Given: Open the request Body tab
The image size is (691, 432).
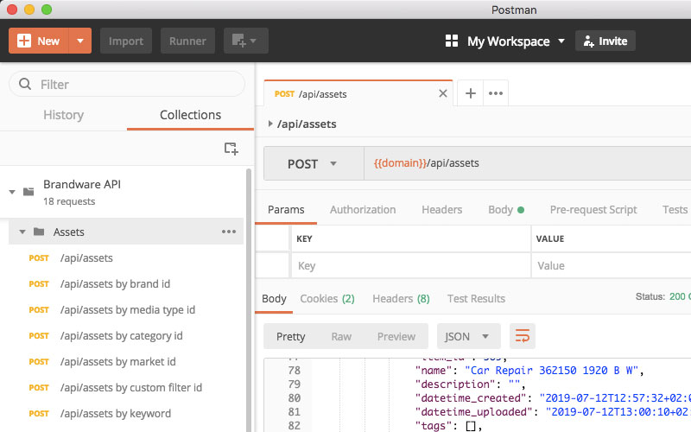Looking at the screenshot, I should [x=506, y=210].
